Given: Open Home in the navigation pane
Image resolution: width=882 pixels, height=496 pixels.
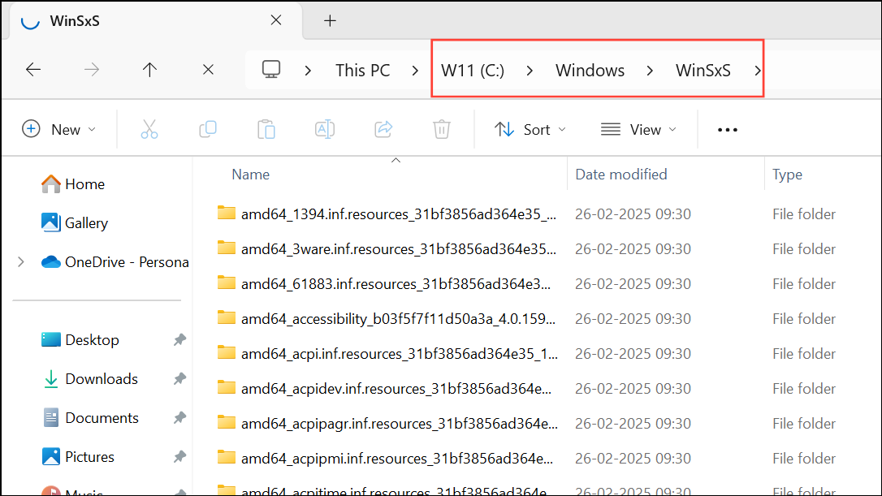Looking at the screenshot, I should (73, 184).
